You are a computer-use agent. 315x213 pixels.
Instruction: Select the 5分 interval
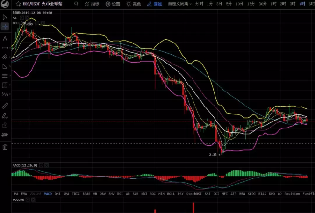[229, 4]
